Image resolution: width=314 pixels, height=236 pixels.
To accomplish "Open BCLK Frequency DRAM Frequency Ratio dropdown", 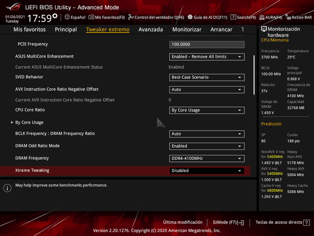I will click(207, 134).
